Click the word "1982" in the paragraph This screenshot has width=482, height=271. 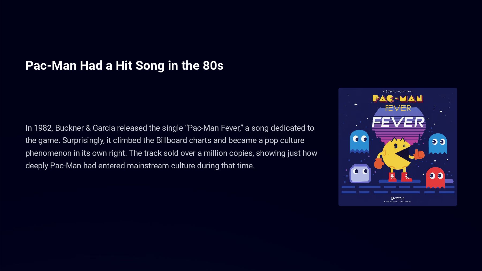(x=43, y=128)
